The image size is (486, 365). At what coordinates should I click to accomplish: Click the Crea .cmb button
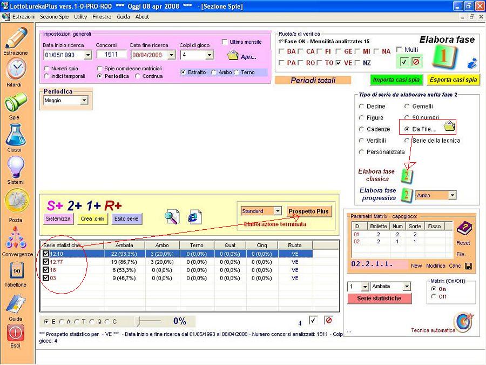[92, 219]
